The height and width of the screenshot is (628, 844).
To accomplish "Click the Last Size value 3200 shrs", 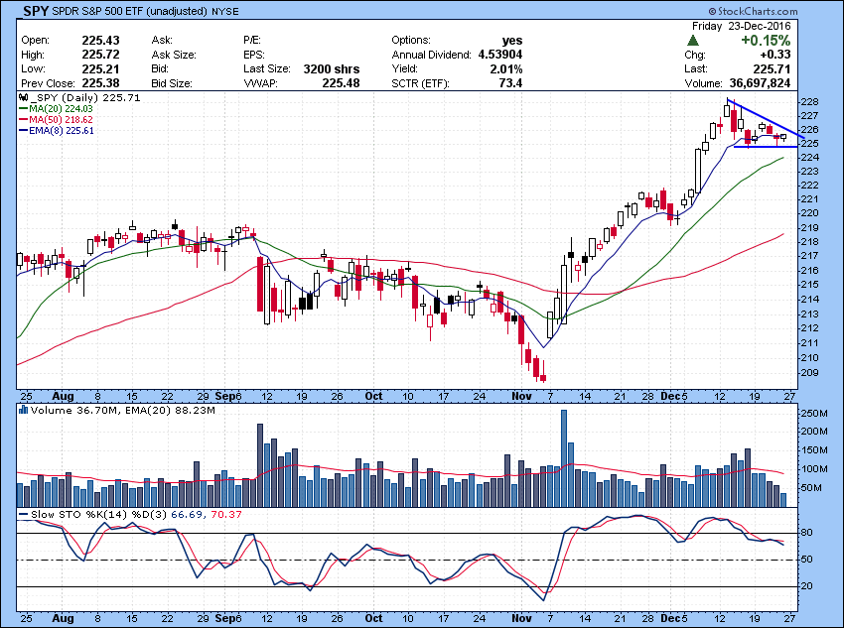I will [332, 68].
